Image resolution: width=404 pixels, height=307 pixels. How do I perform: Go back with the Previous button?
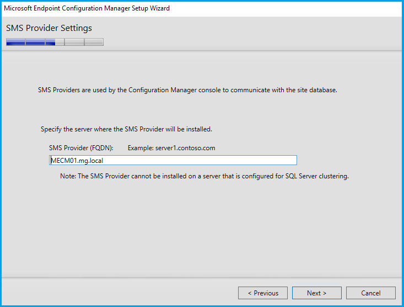point(263,293)
